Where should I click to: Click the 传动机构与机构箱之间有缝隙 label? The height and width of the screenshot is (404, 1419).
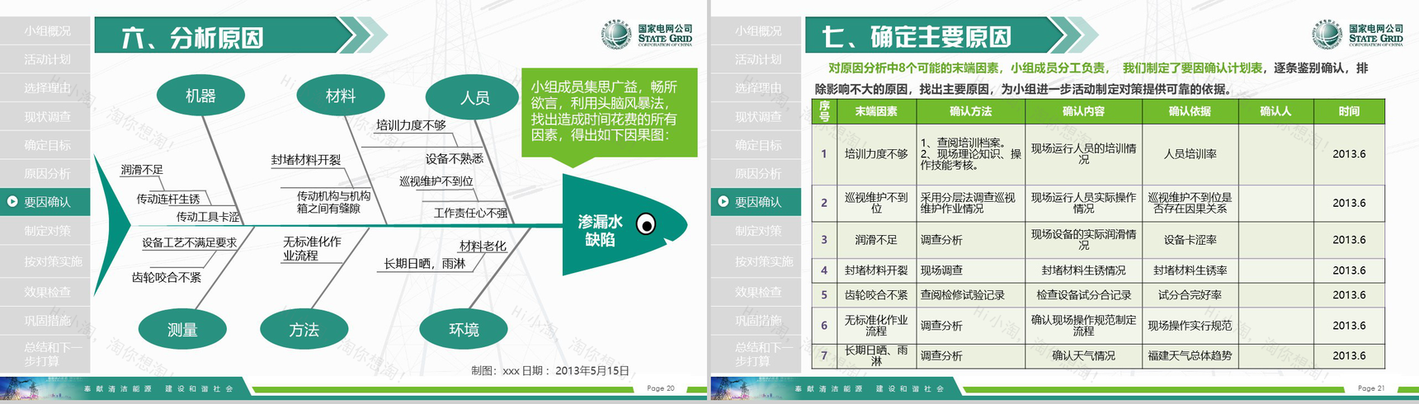pos(333,202)
